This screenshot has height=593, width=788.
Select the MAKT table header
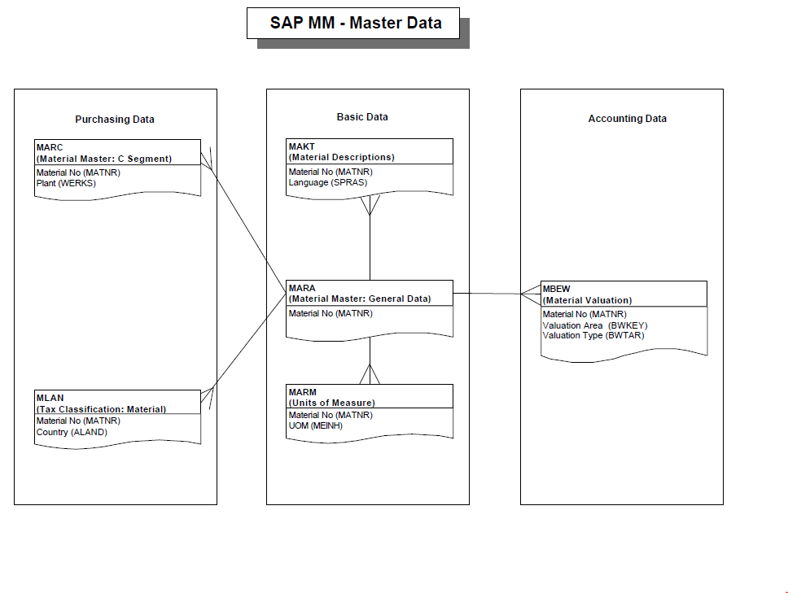pyautogui.click(x=370, y=151)
